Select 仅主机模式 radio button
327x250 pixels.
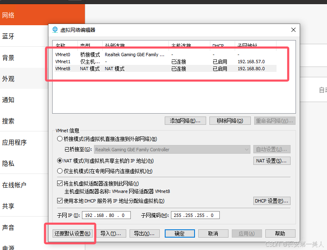click(60, 171)
